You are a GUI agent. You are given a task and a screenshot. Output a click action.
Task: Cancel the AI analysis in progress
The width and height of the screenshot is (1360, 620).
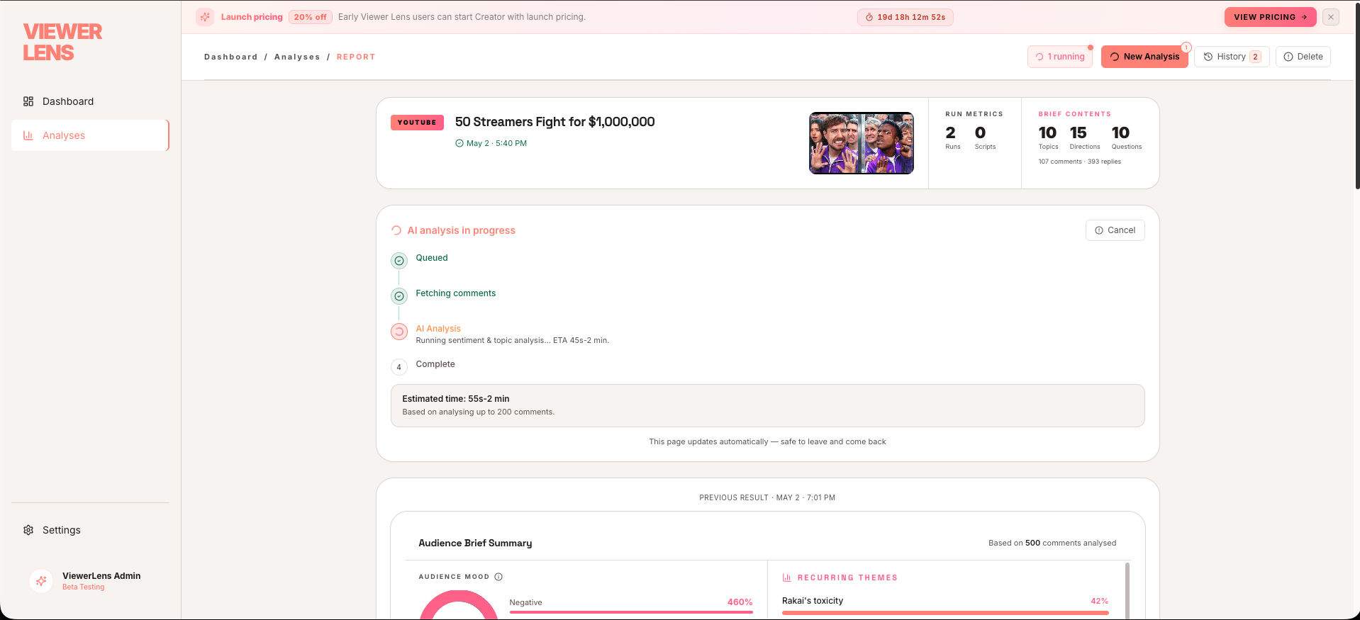[x=1115, y=230]
